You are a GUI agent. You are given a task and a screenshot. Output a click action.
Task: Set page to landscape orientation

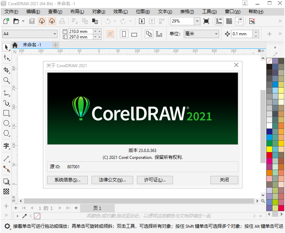click(x=134, y=34)
